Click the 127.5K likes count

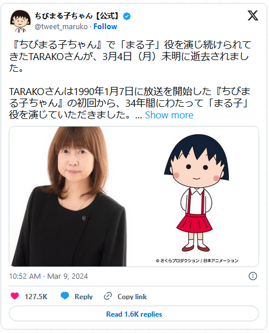36,296
